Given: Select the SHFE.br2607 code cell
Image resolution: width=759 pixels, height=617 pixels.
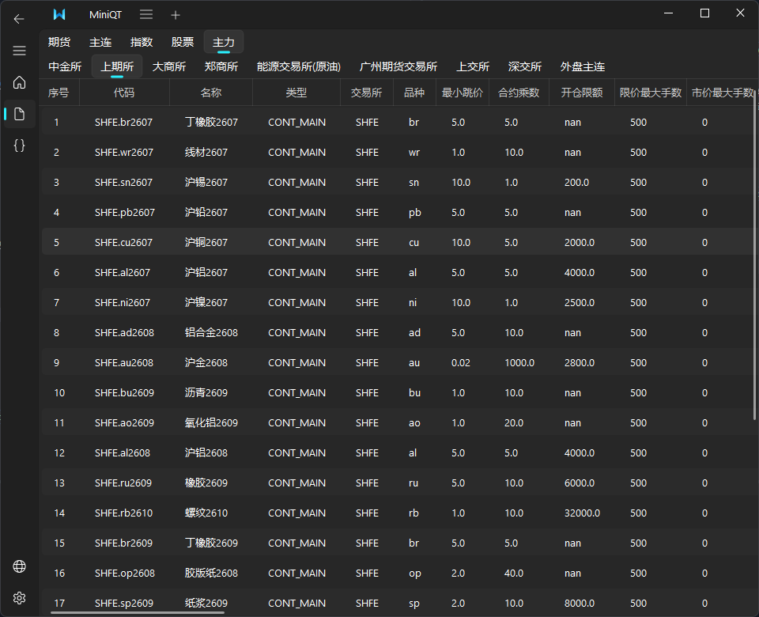Looking at the screenshot, I should click(x=123, y=122).
